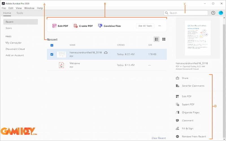Click the See All Tools button
226x141 pixels.
click(145, 26)
